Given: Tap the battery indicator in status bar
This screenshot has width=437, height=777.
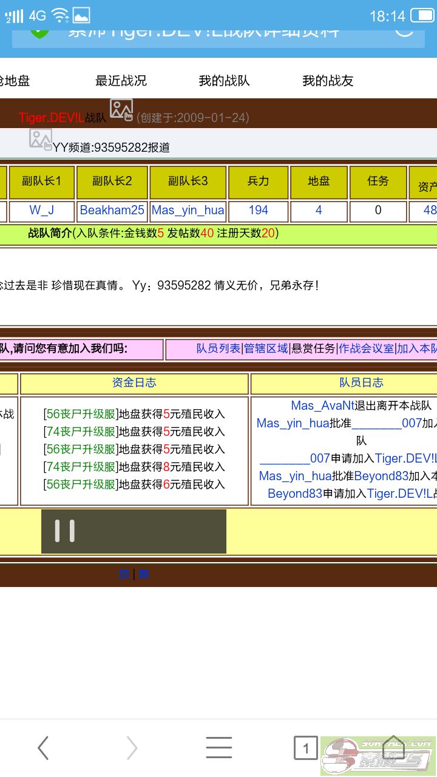Looking at the screenshot, I should 422,15.
